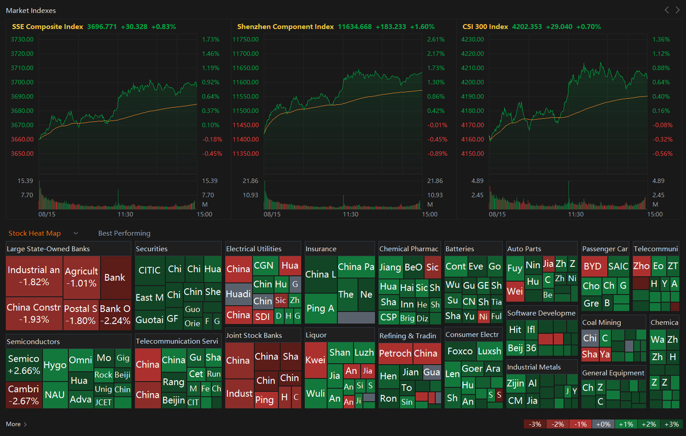Open the Joint Stock Banks sector header

click(263, 335)
